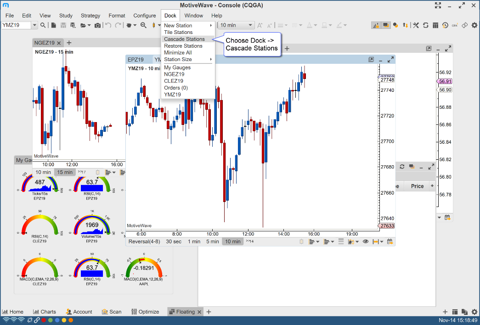Open the YMZ19 symbol dropdown arrow
480x325 pixels.
[x=34, y=25]
